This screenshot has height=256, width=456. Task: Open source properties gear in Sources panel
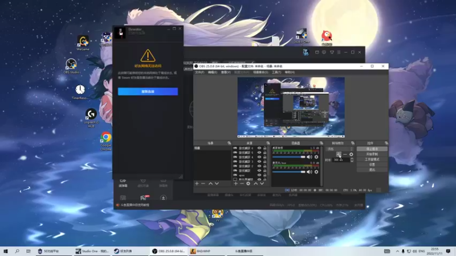(248, 183)
